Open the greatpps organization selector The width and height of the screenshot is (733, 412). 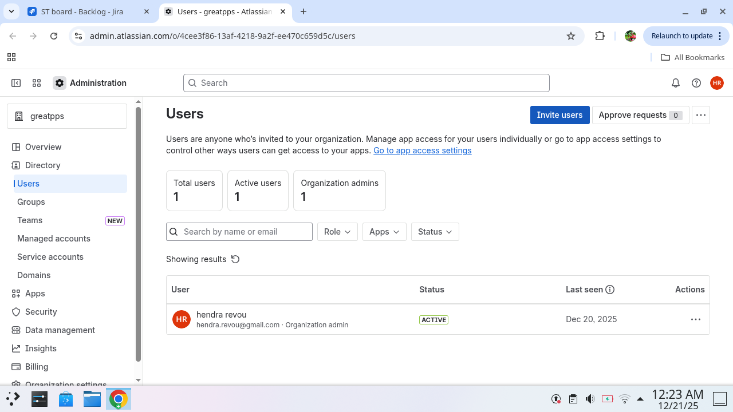67,116
